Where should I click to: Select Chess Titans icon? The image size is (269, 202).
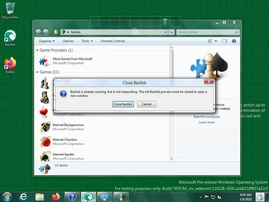pyautogui.click(x=45, y=83)
